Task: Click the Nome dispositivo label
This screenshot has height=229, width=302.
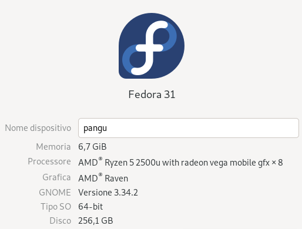Action: (38, 128)
